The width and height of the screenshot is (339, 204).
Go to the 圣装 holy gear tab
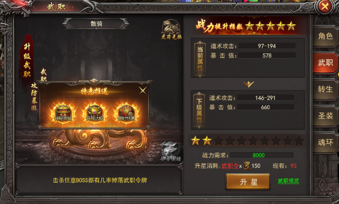coord(325,116)
